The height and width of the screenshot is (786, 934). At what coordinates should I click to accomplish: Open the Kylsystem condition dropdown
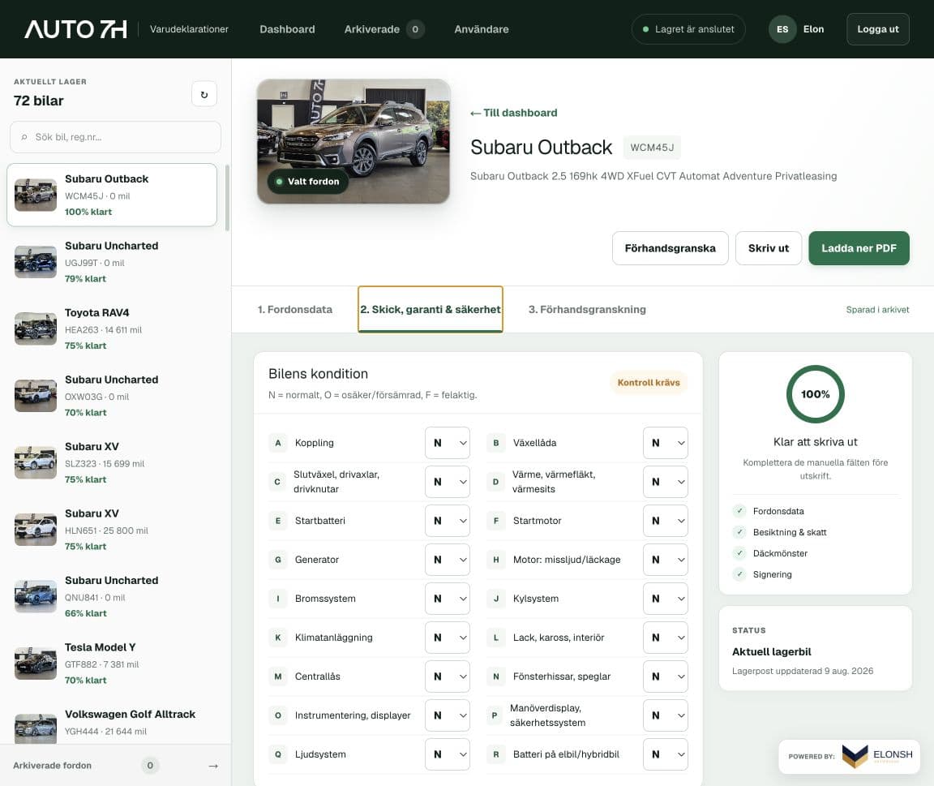click(666, 599)
